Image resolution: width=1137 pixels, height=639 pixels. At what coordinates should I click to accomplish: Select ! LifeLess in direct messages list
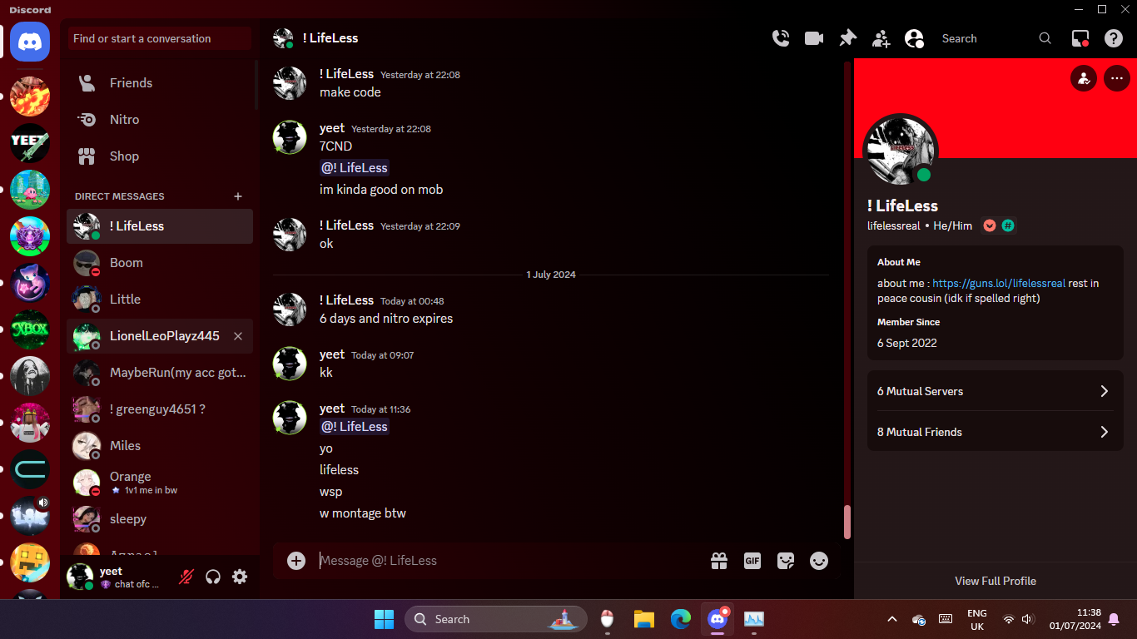pyautogui.click(x=160, y=226)
